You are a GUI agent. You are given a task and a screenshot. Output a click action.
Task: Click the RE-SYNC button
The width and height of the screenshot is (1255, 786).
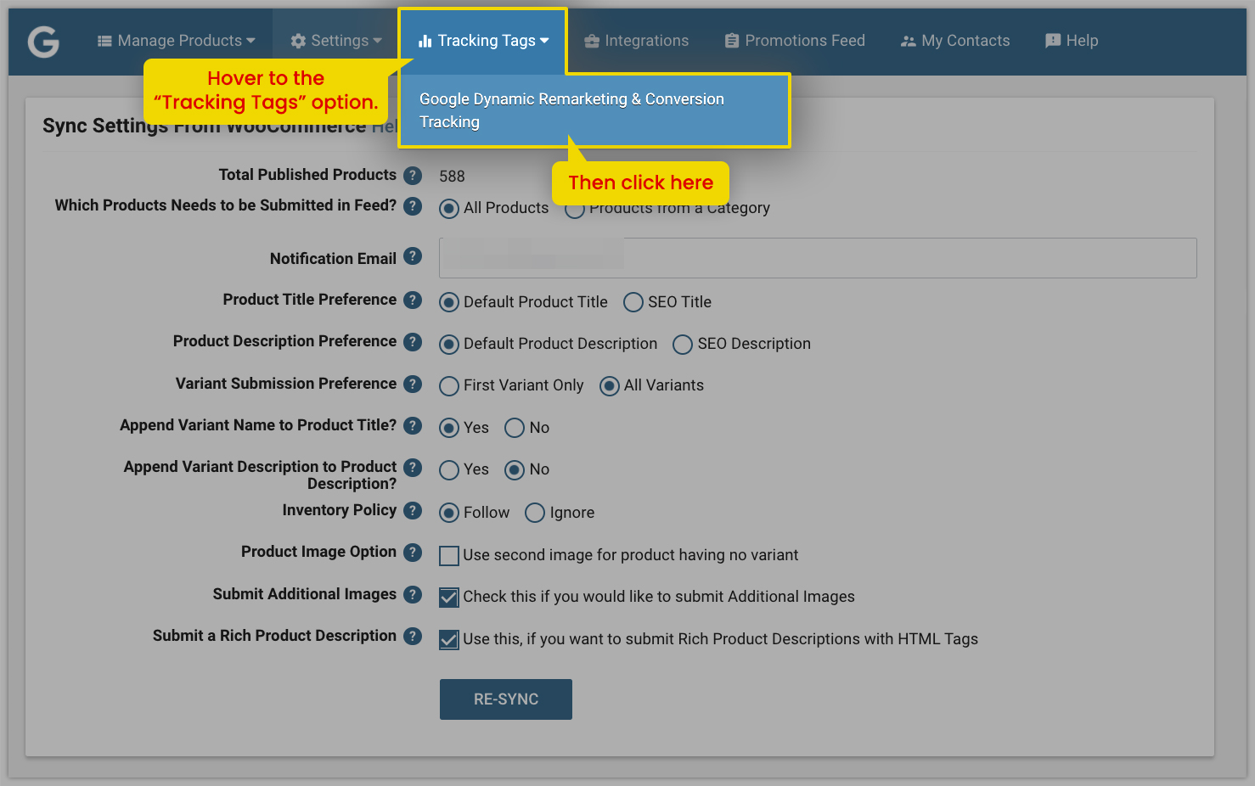coord(506,699)
